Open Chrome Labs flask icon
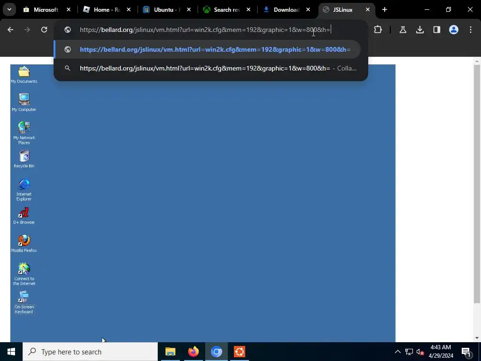The height and width of the screenshot is (361, 481). [x=403, y=30]
